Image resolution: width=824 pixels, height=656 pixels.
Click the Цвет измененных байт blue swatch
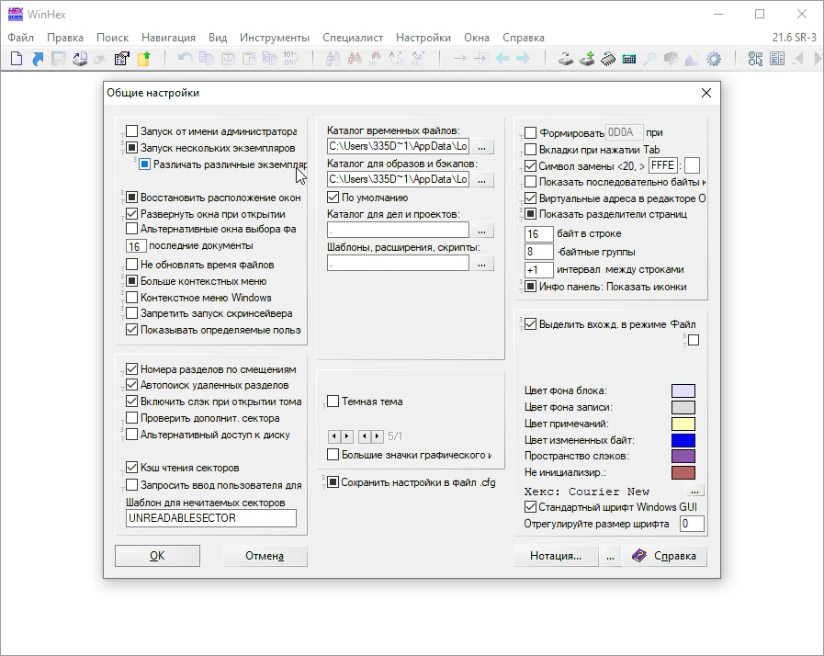(683, 440)
